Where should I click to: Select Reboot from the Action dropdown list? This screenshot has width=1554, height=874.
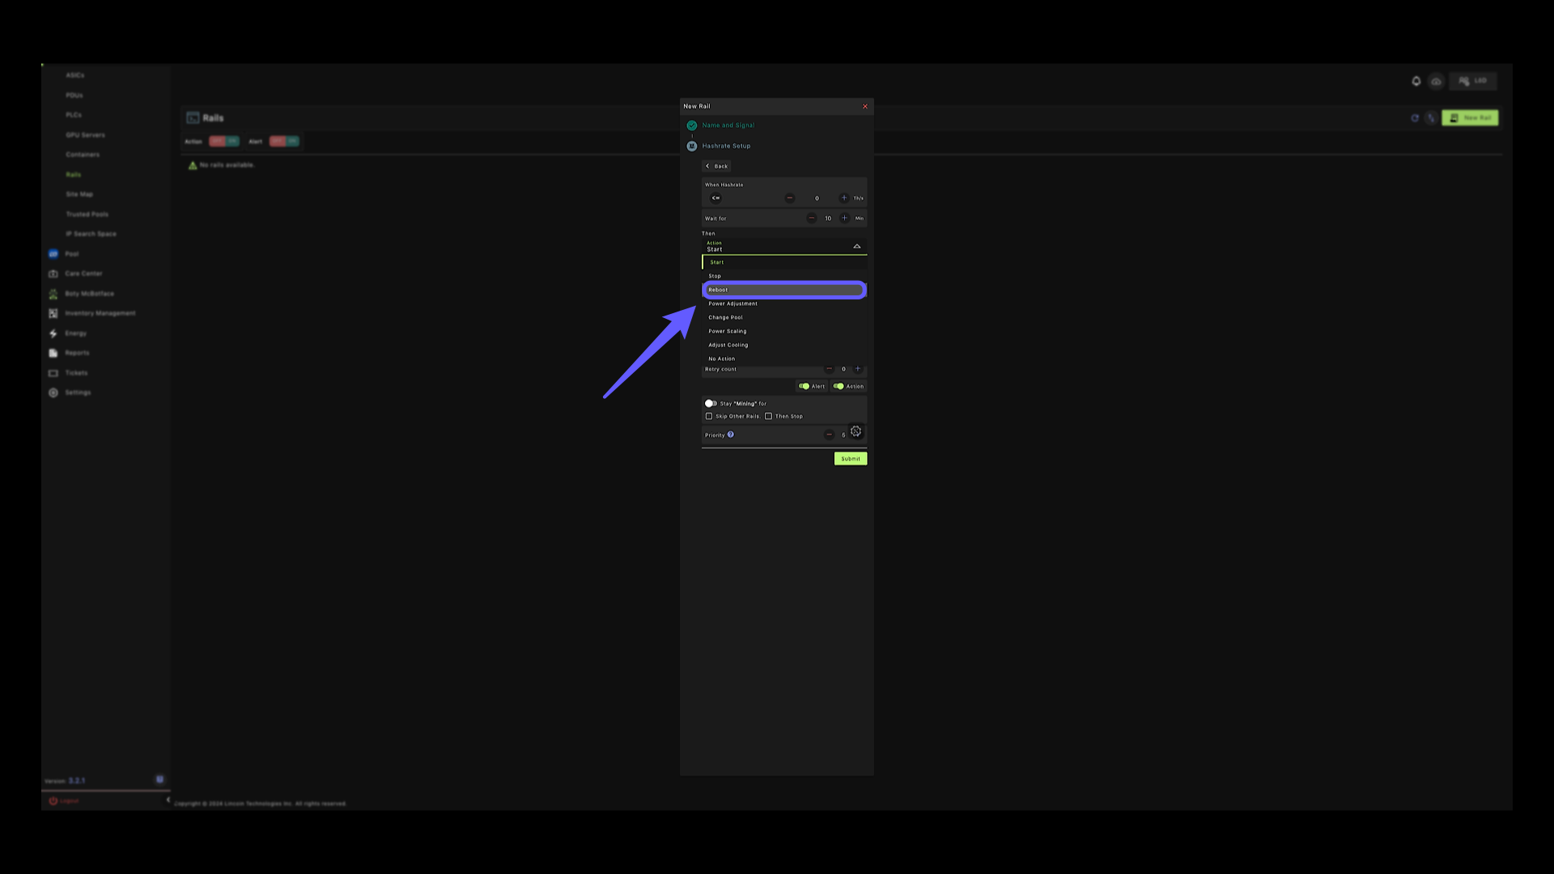(x=783, y=290)
